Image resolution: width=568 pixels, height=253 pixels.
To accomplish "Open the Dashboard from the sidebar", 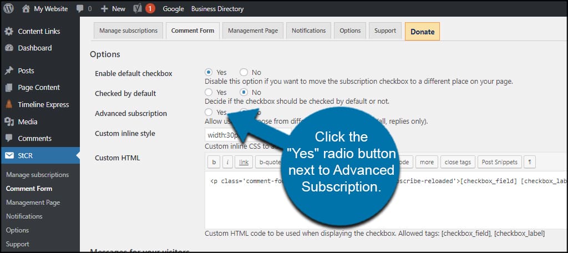I will click(34, 48).
